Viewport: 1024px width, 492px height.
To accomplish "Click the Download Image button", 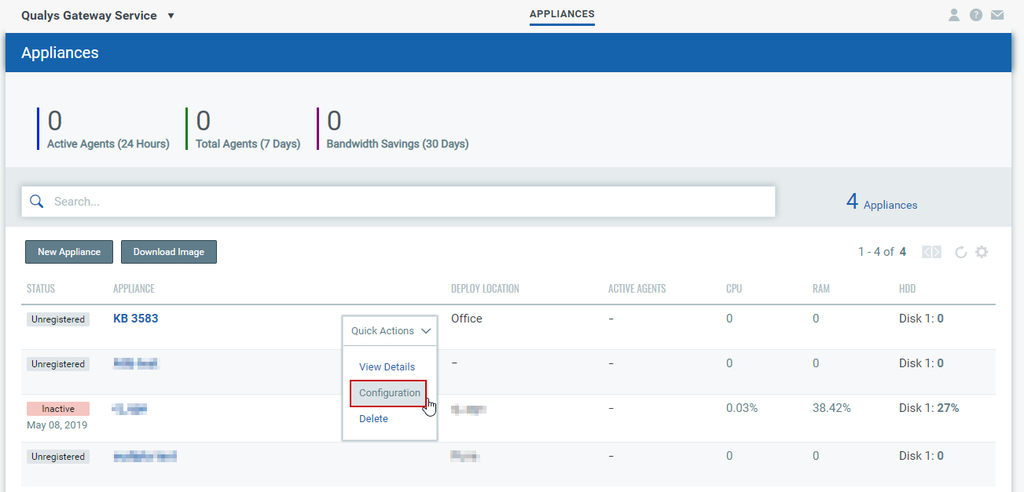I will point(168,251).
